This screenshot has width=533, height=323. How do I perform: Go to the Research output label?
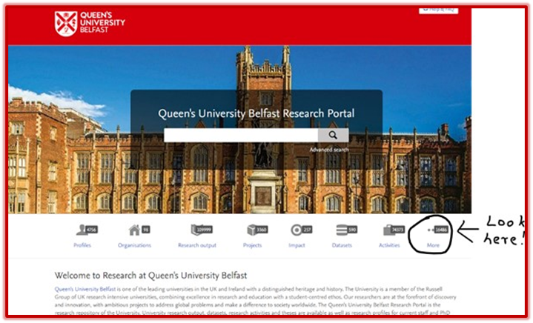tap(197, 245)
